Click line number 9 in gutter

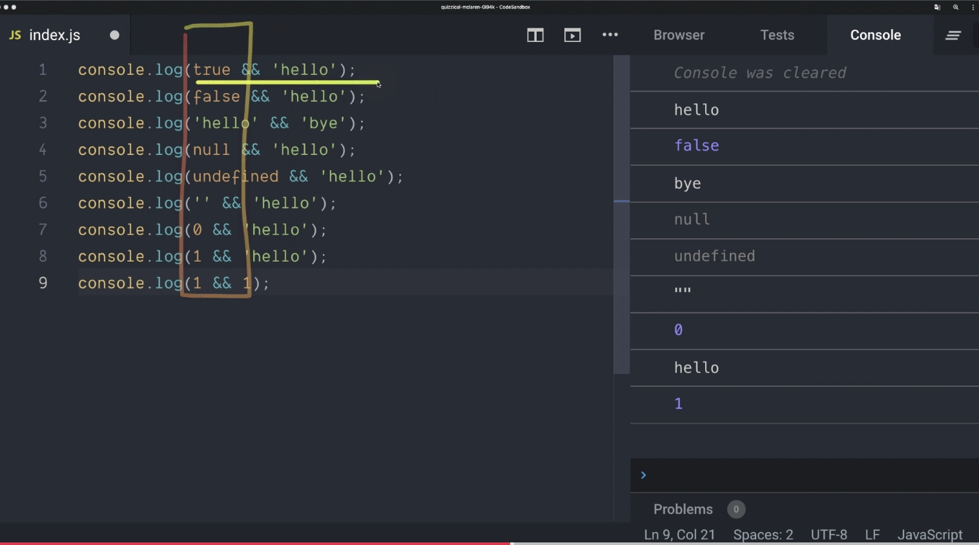click(x=43, y=283)
